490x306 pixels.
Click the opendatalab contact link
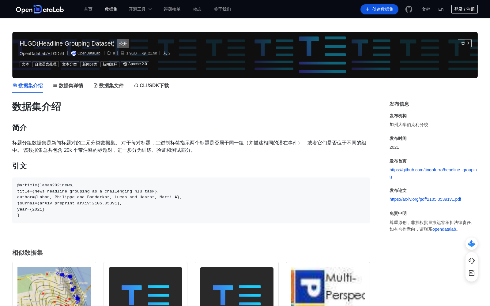[x=444, y=229]
